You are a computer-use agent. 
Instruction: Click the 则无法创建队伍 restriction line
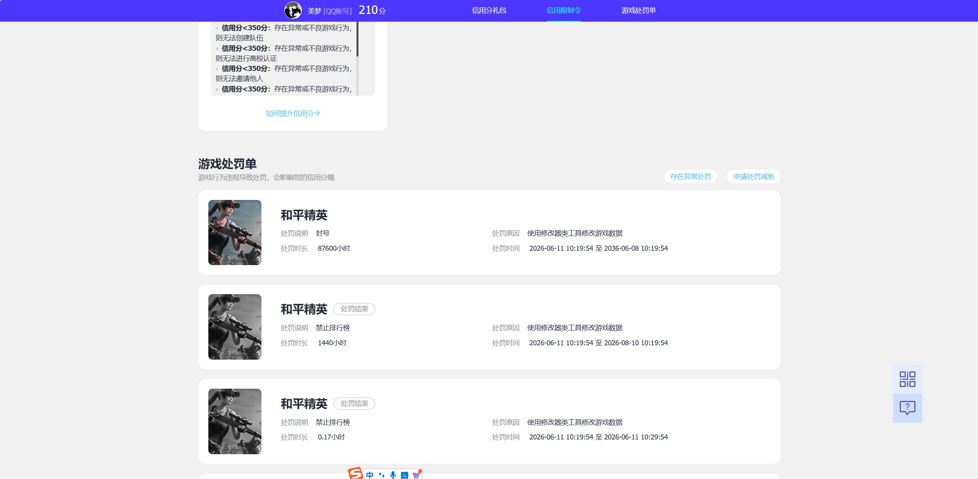239,38
